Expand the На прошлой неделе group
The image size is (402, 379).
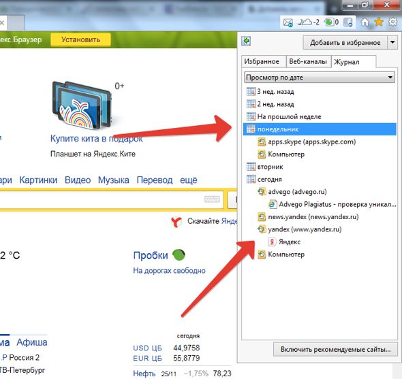point(284,116)
